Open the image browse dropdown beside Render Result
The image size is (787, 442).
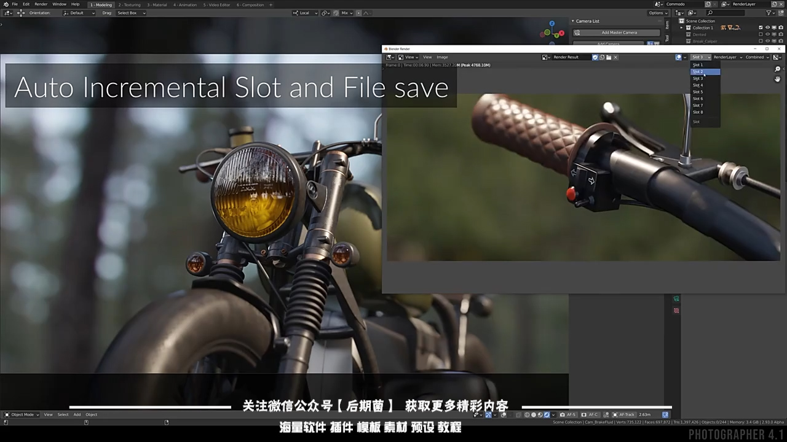[546, 57]
